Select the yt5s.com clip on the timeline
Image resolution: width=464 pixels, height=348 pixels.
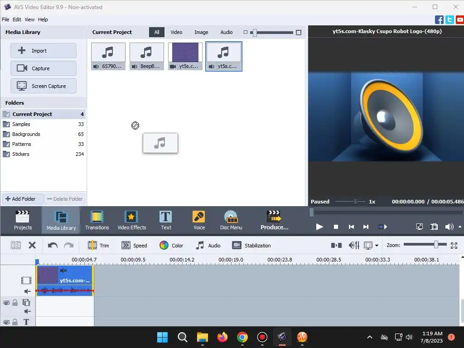coord(64,280)
